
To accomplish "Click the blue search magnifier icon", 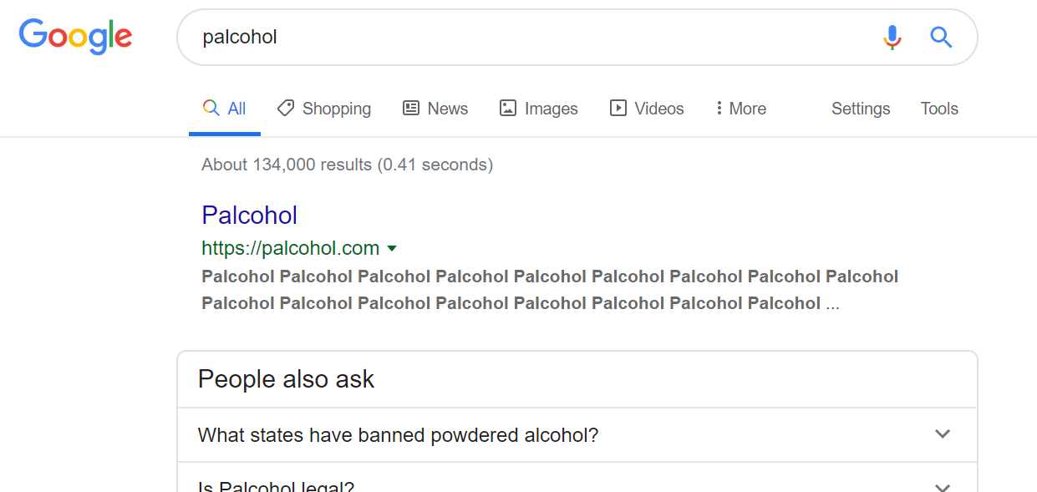I will [941, 37].
